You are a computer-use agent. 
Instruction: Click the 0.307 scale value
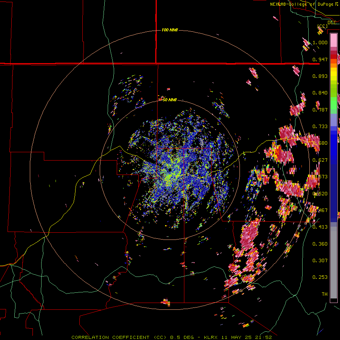320,261
